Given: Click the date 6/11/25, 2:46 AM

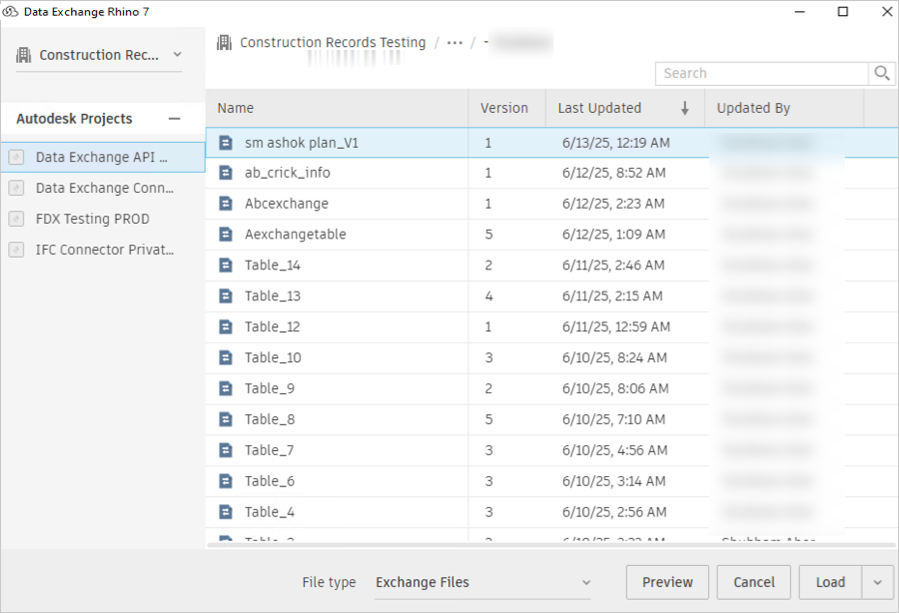Looking at the screenshot, I should (x=613, y=266).
